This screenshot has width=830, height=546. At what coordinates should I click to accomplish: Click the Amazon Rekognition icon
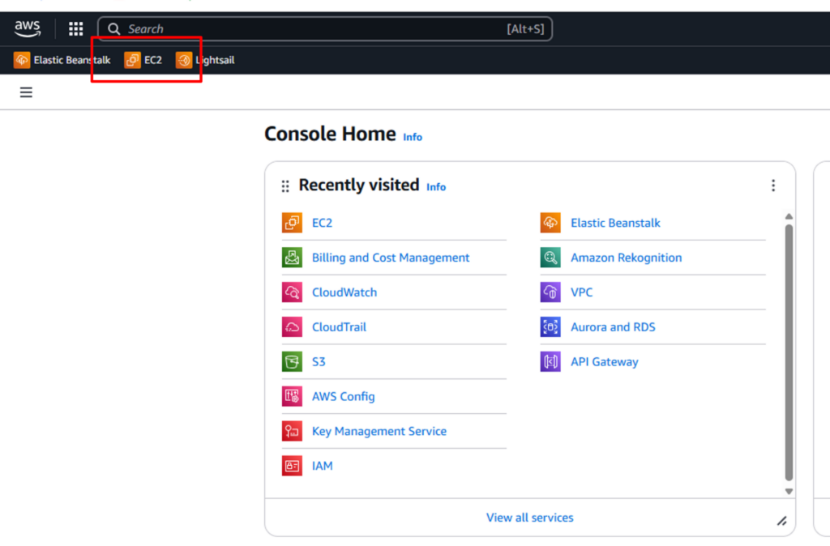[550, 258]
